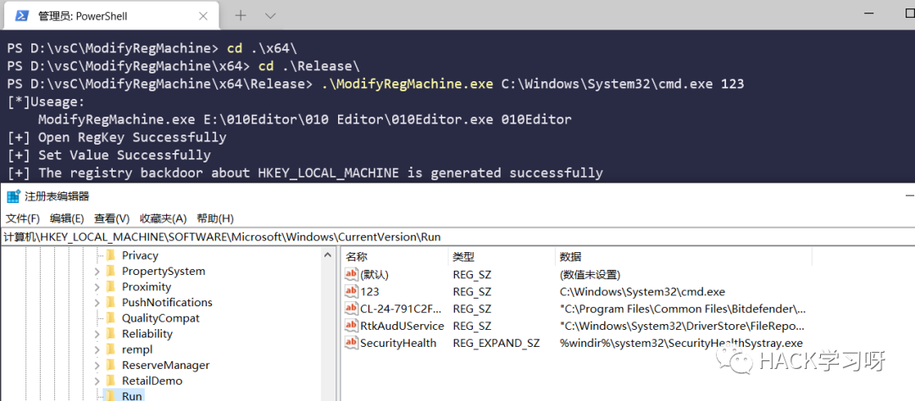Open a new terminal tab with plus
915x401 pixels.
click(241, 16)
